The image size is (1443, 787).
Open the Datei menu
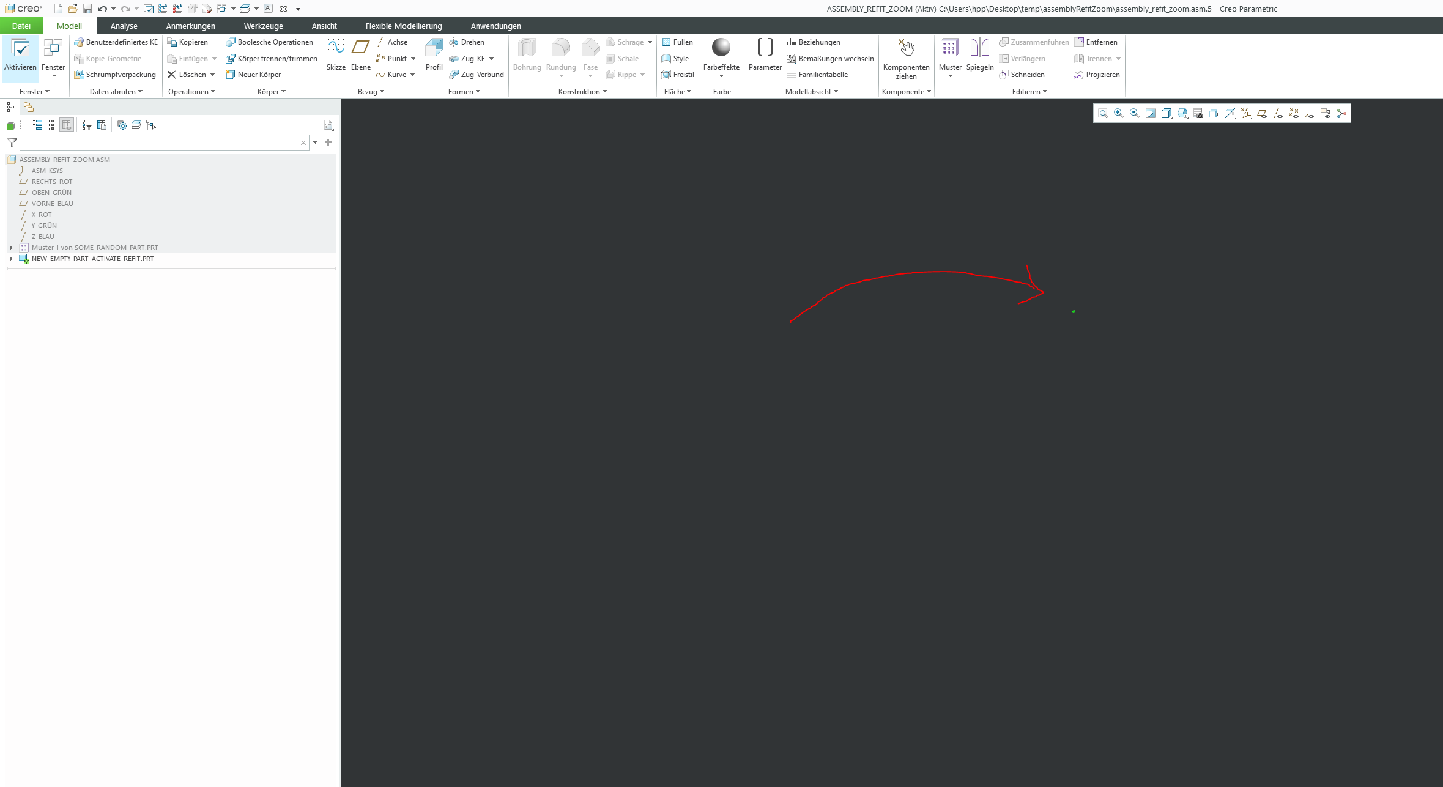click(21, 26)
